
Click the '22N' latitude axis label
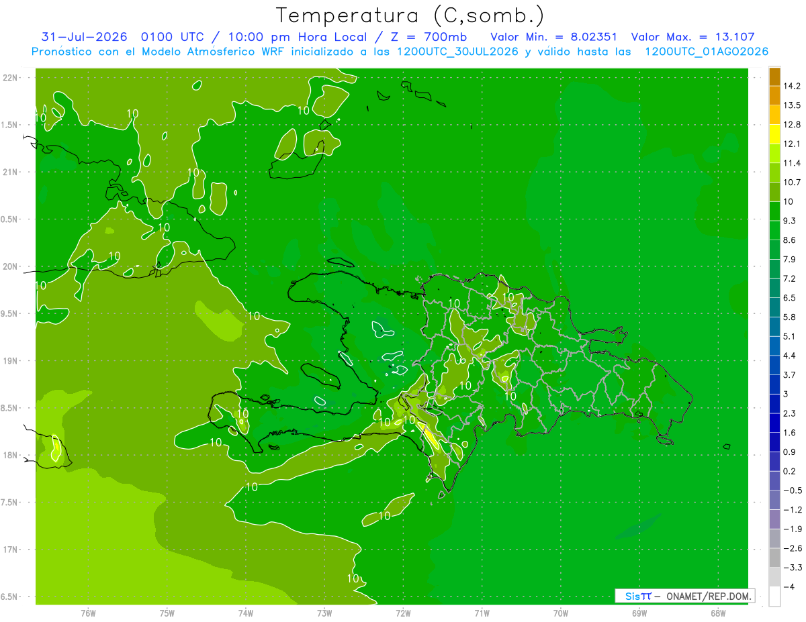(x=11, y=77)
